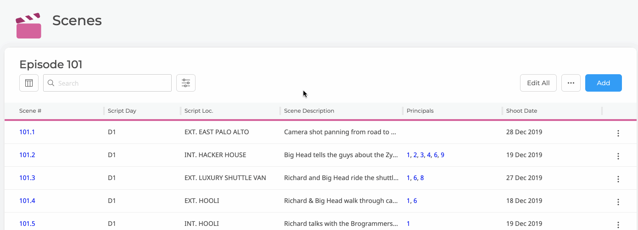
Task: Click principal 6 link in scene 101.4
Action: pos(415,201)
